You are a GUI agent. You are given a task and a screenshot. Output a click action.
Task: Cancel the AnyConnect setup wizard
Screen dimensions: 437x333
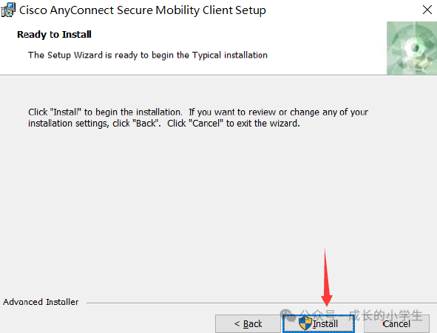point(396,324)
